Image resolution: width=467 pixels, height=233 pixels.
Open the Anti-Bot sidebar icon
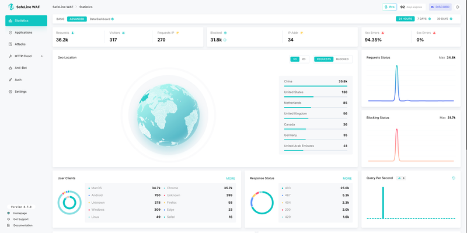click(11, 68)
